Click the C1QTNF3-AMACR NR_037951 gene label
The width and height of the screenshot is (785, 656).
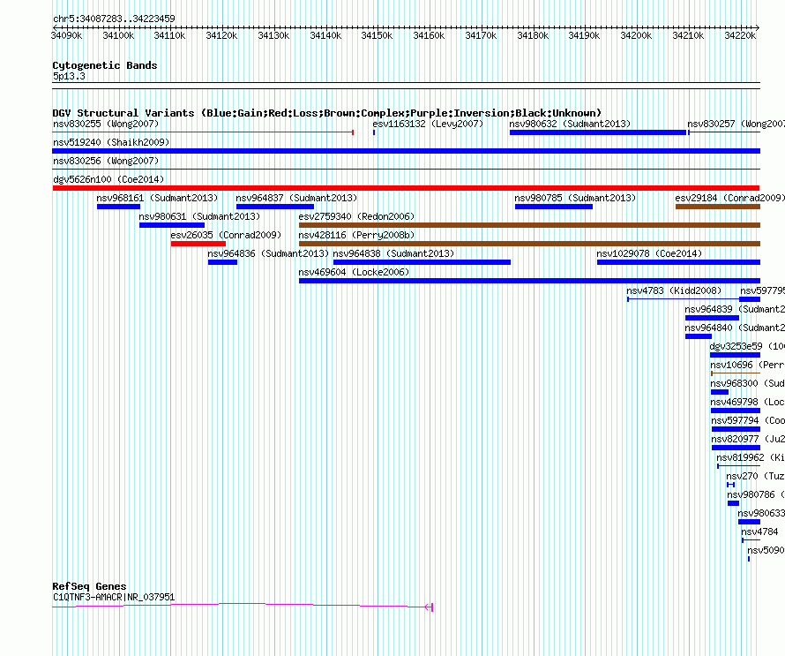click(114, 597)
